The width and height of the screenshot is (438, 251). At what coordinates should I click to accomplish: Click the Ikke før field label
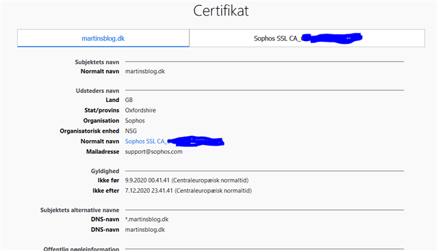click(x=108, y=181)
